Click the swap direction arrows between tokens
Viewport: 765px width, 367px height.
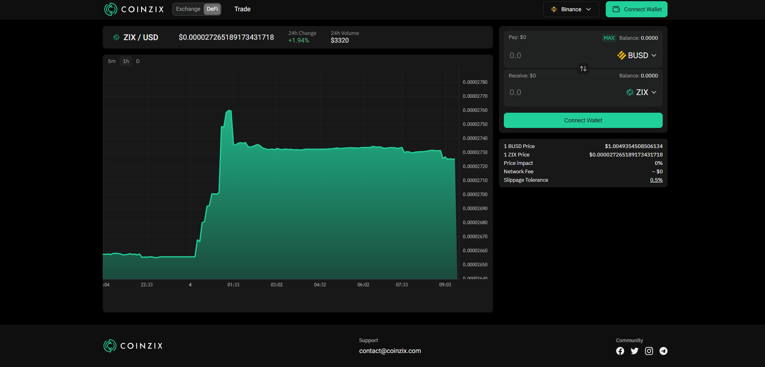[x=582, y=68]
